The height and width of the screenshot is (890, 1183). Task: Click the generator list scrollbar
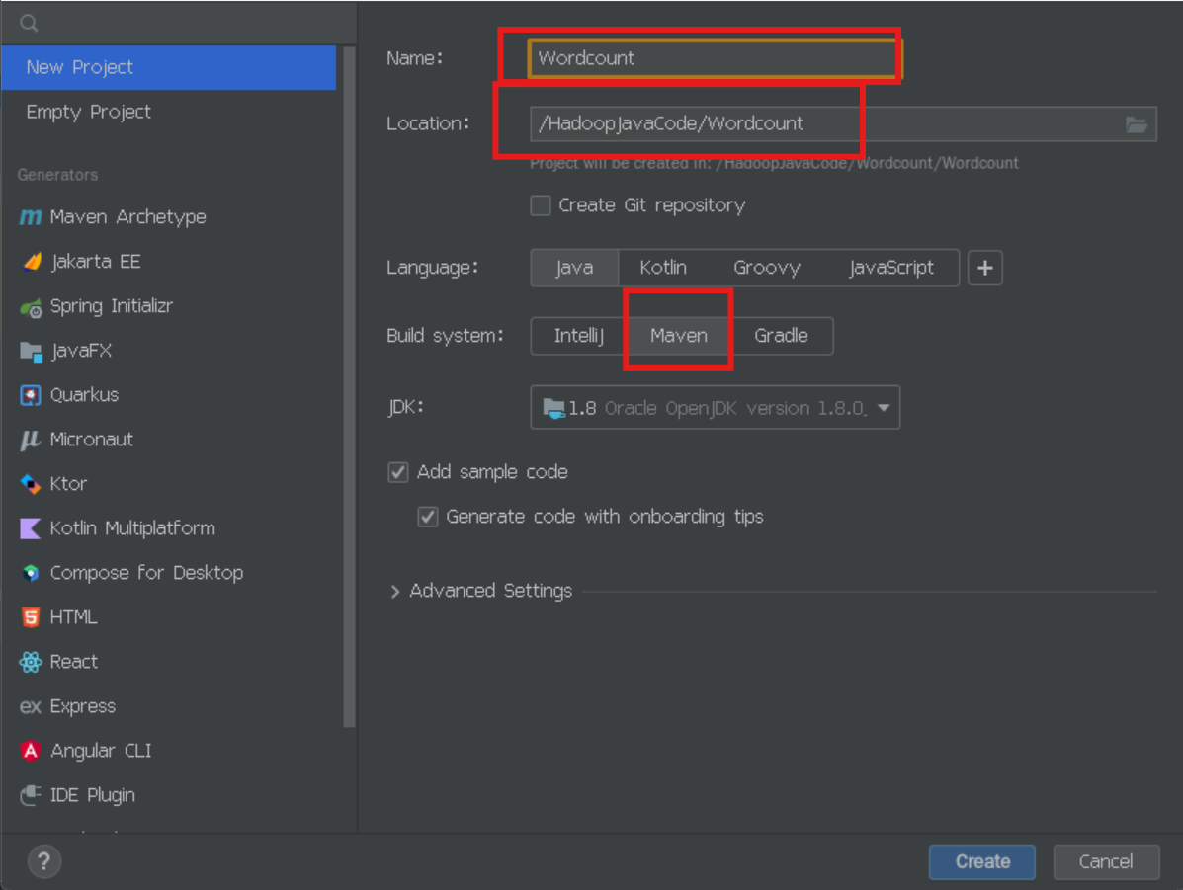[x=349, y=387]
